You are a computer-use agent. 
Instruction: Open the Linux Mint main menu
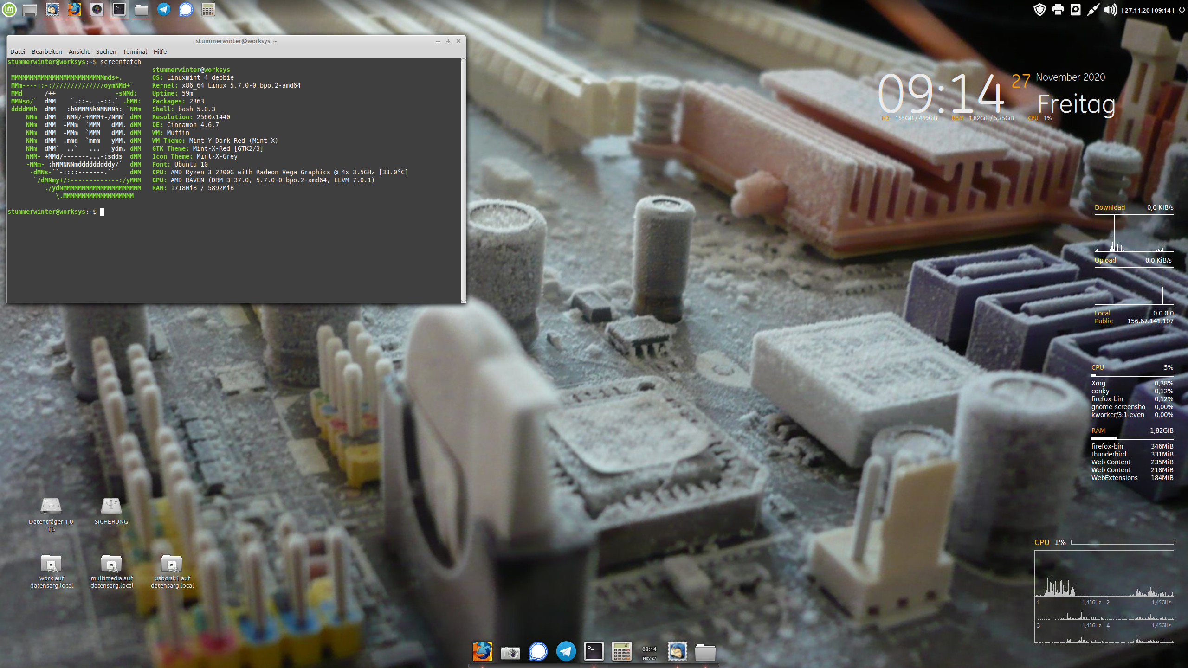8,9
